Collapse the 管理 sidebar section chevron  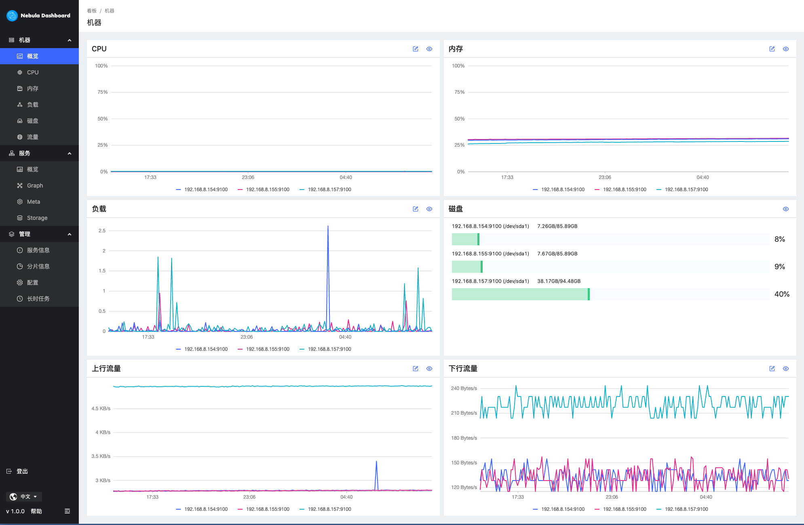70,234
